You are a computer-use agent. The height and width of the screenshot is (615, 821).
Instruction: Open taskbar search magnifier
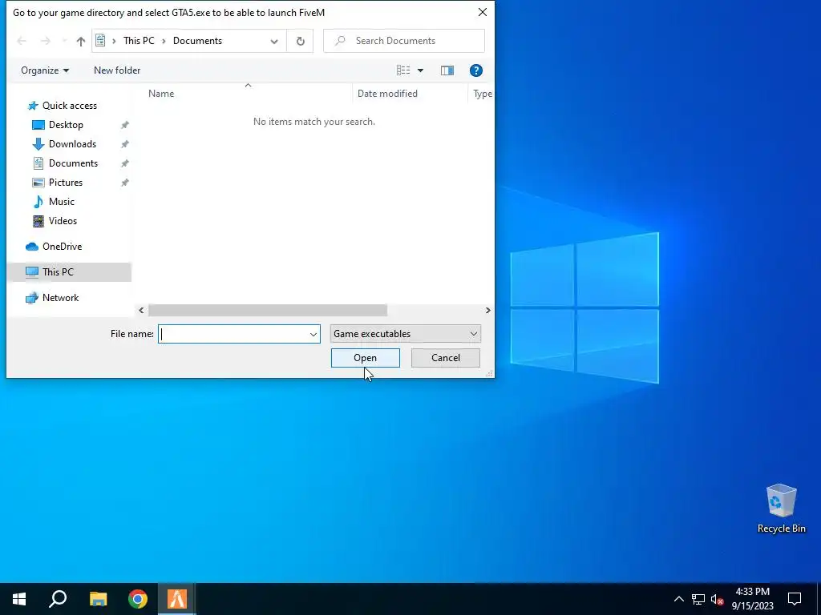(58, 599)
